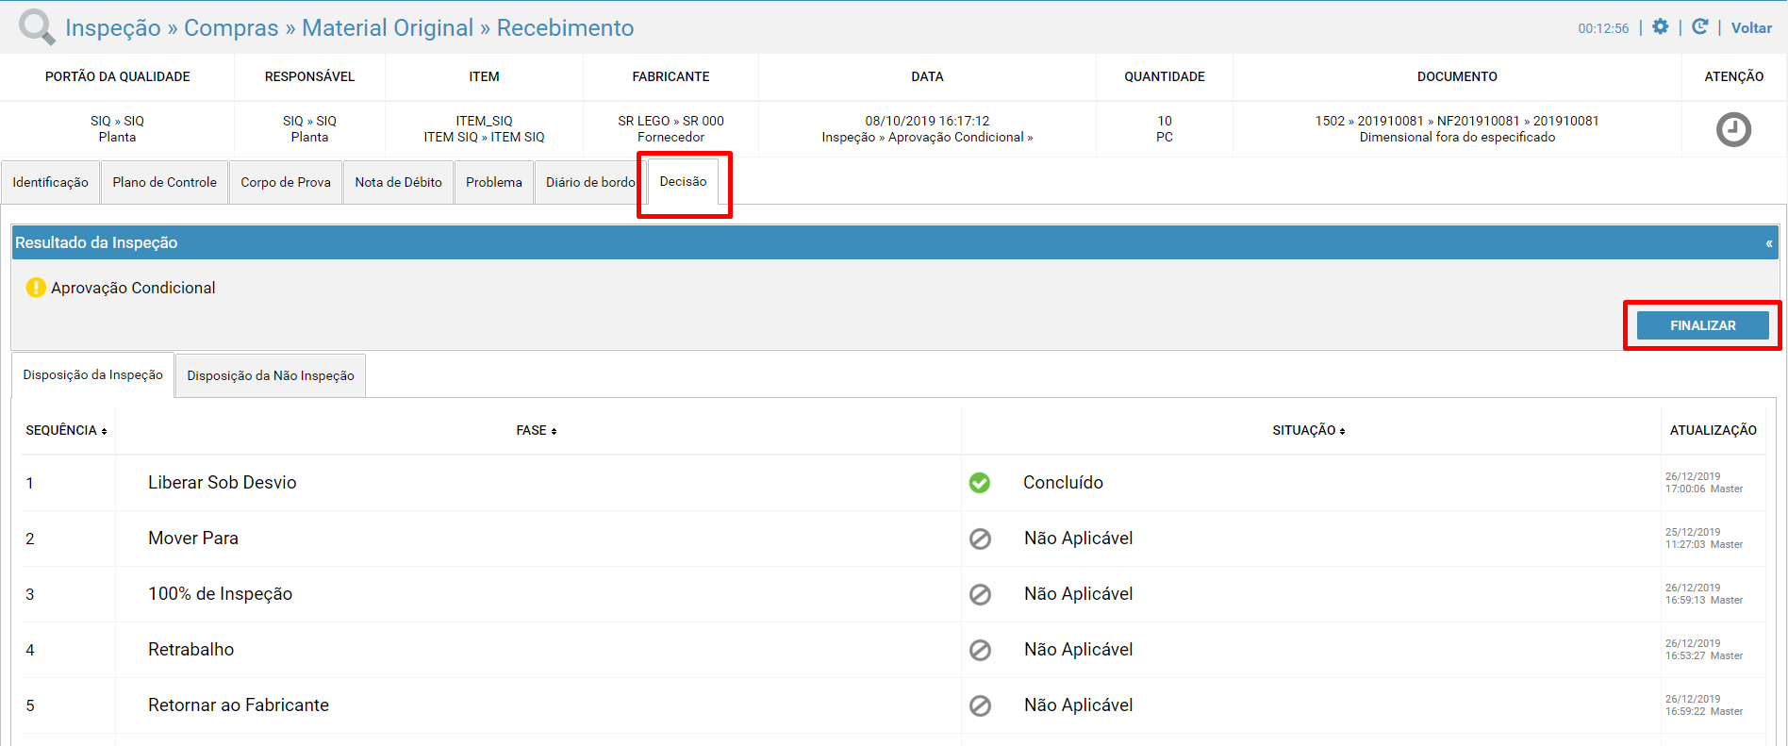
Task: Open the Problema tab
Action: tap(493, 182)
